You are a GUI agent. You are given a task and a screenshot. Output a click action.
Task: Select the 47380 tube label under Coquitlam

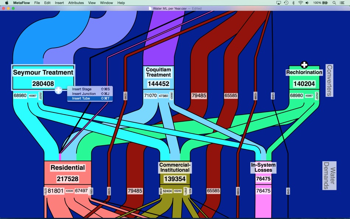163,96
